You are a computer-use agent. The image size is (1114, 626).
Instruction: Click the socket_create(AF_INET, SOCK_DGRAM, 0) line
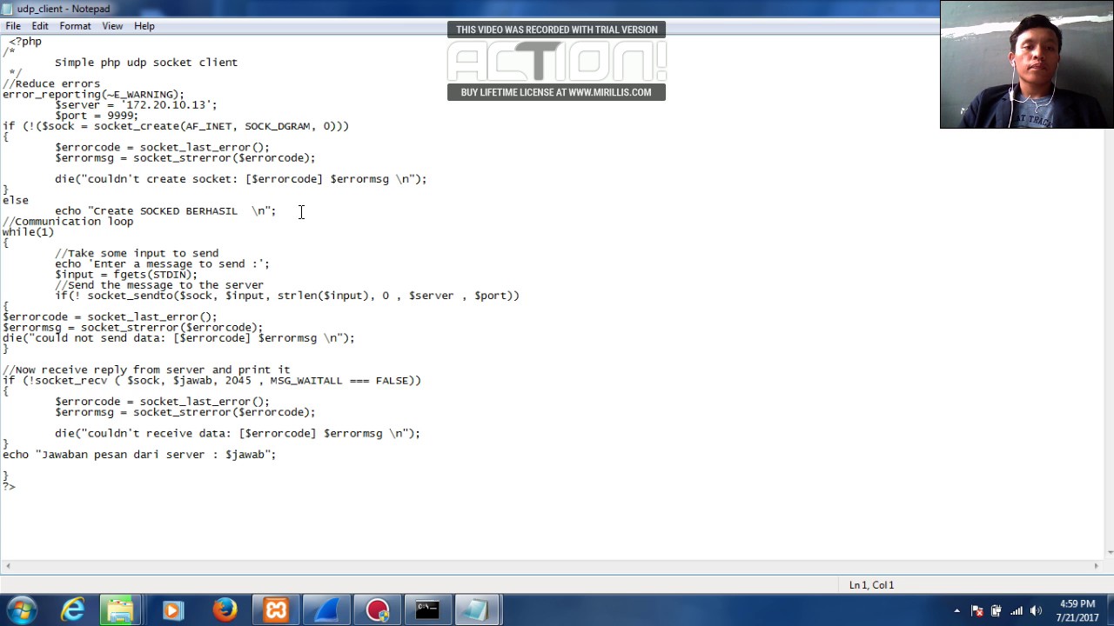[x=176, y=126]
